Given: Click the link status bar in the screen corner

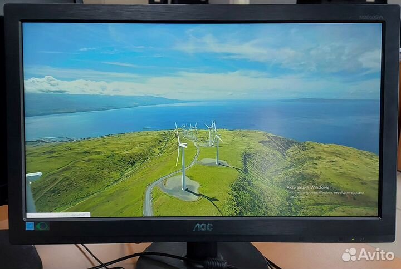Looking at the screenshot, I should pos(58,215).
